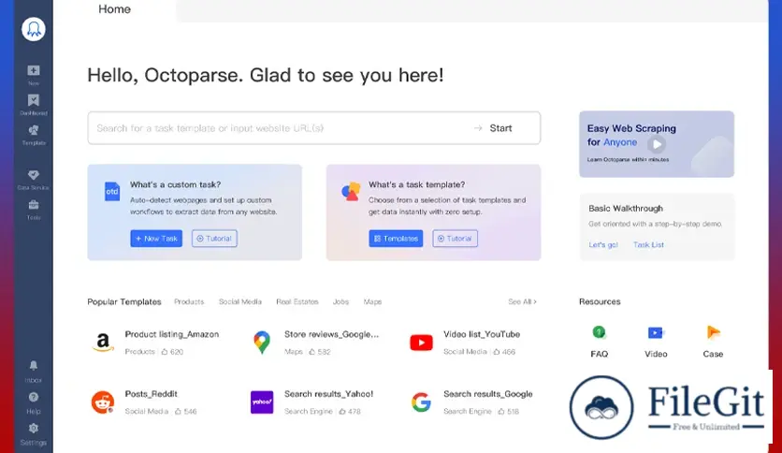Open the Help question mark icon
782x453 pixels.
point(34,398)
